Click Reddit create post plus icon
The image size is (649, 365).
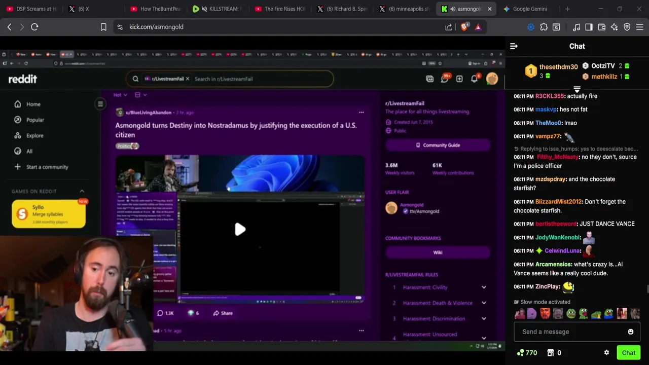coord(459,79)
